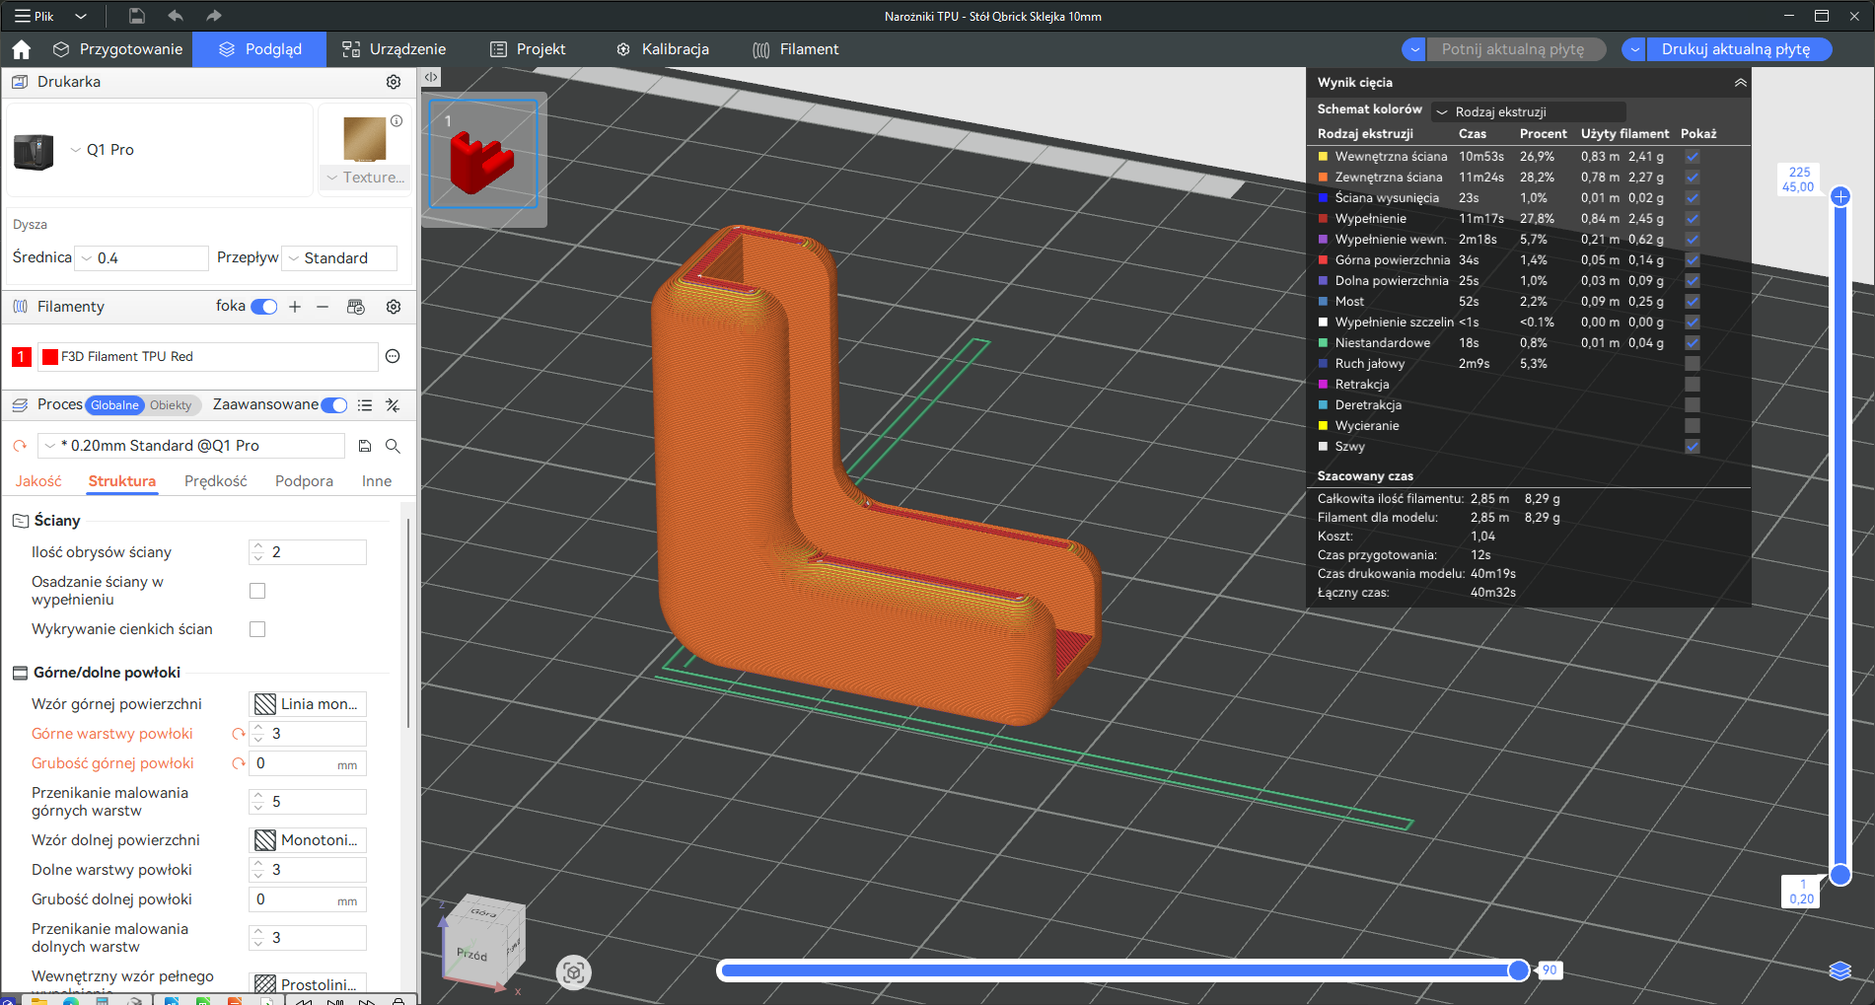This screenshot has height=1005, width=1875.
Task: Remove a filament with the minus icon
Action: tap(323, 307)
